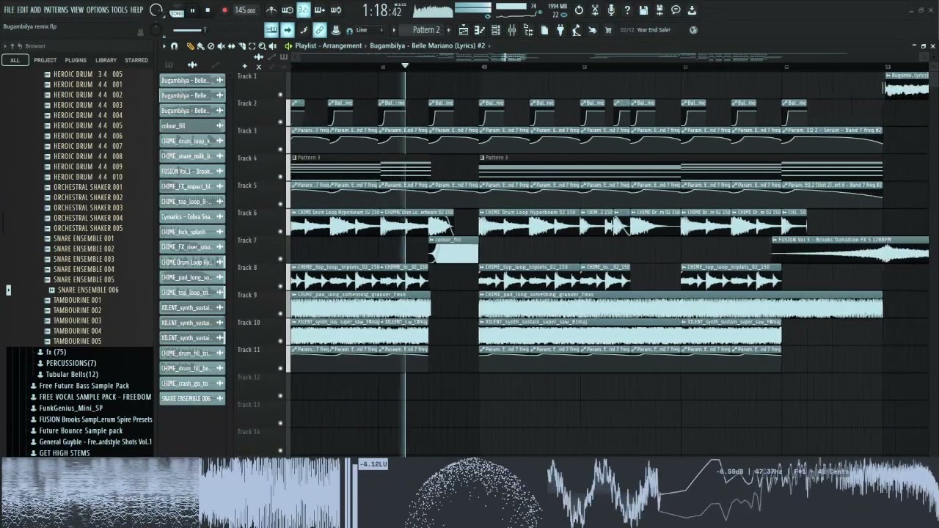
Task: Toggle playlist auto-scroll arrow
Action: tap(288, 30)
